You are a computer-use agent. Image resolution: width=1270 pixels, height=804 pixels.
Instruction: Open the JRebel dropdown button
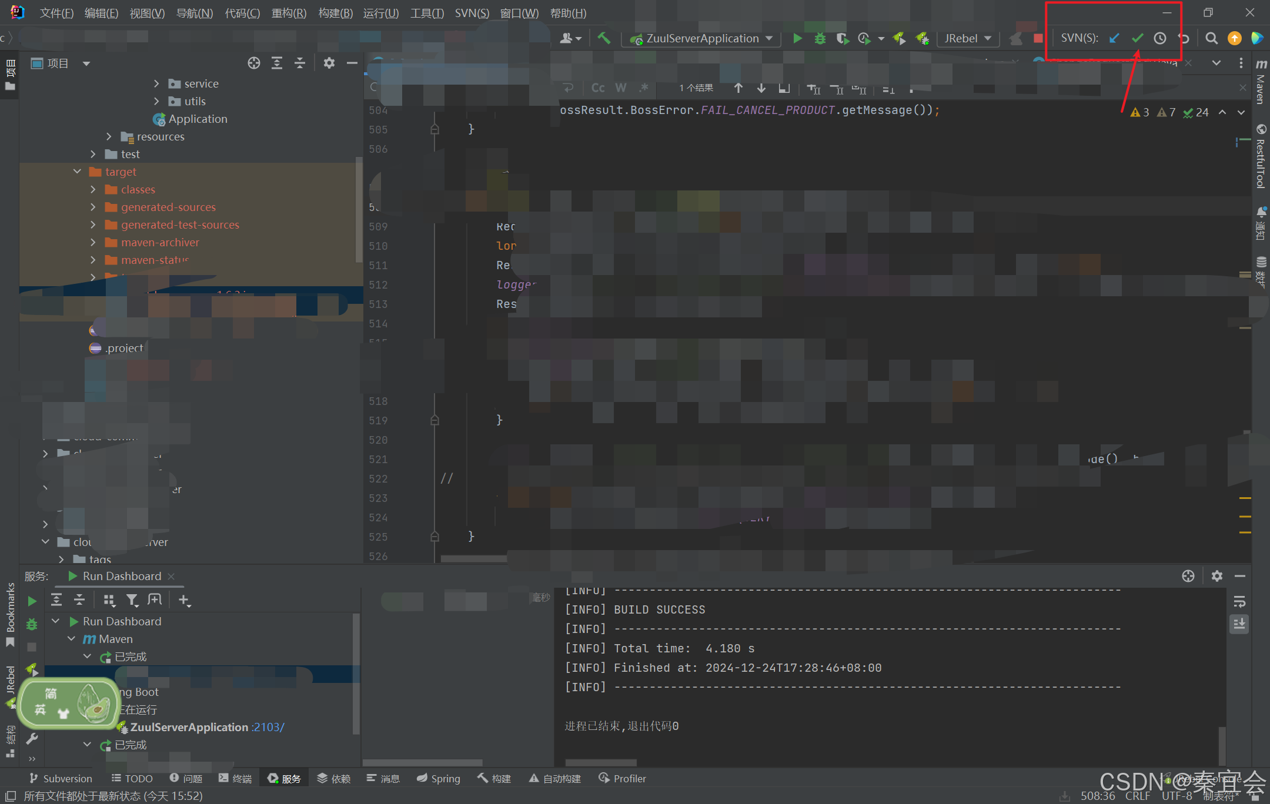[x=967, y=38]
